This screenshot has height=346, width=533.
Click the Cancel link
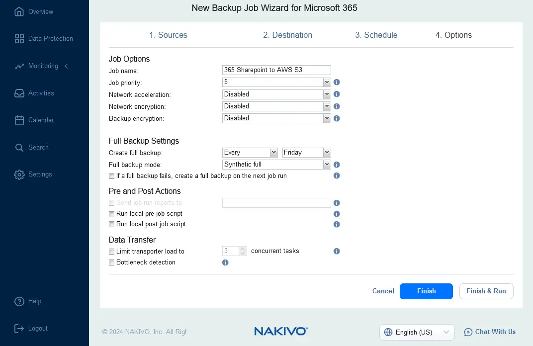coord(383,291)
